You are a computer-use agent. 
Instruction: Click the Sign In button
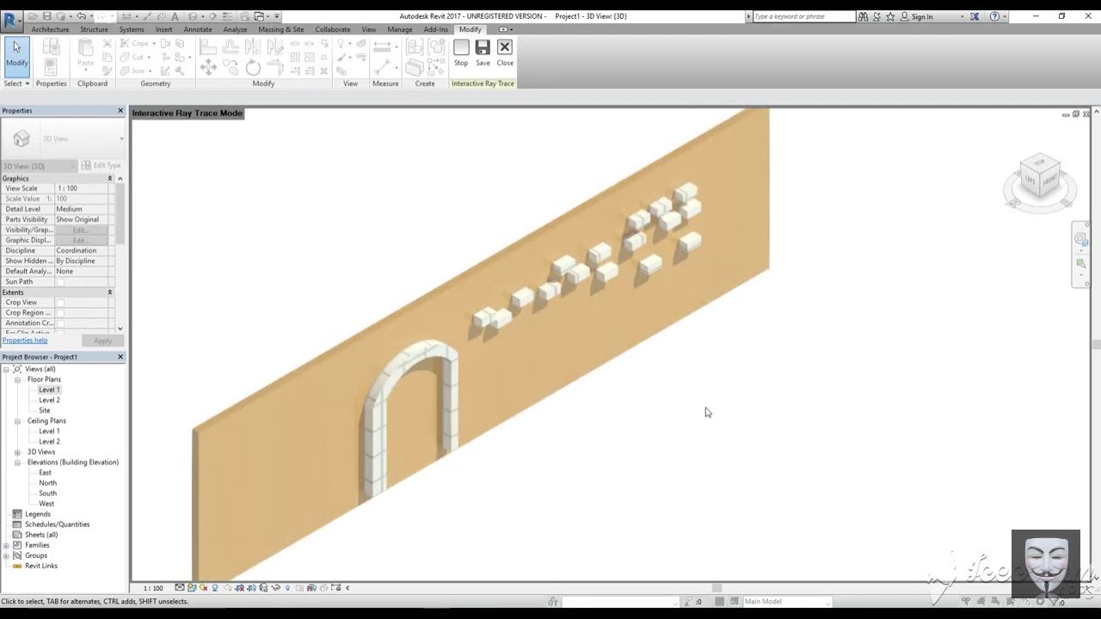(922, 16)
